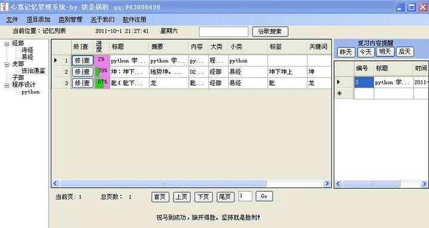Screen dimensions: 429x228
Task: Show 今天 review reminders
Action: pos(366,52)
